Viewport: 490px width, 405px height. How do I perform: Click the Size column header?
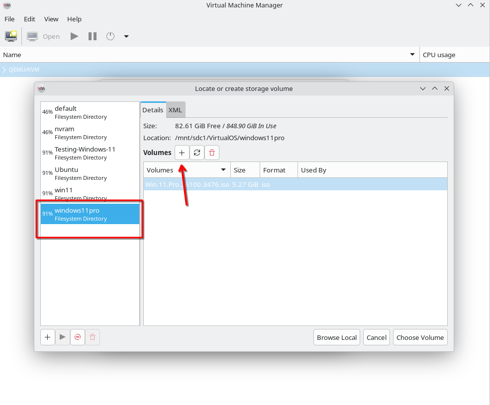(245, 170)
